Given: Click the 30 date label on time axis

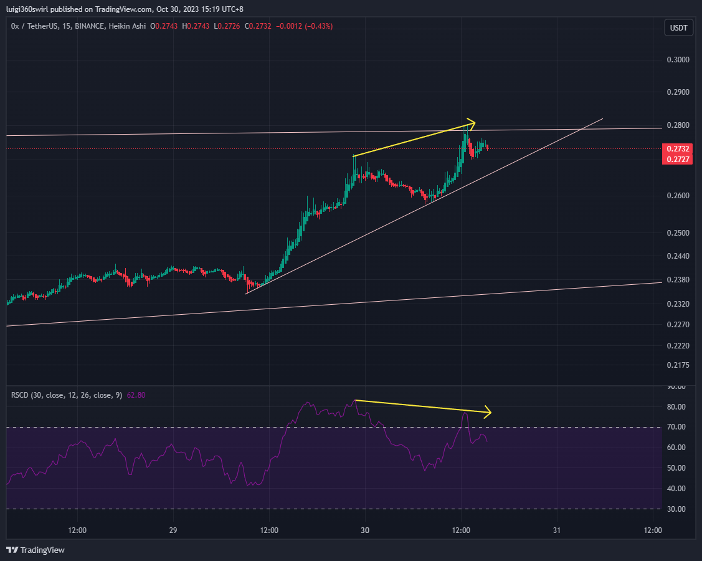Looking at the screenshot, I should point(365,530).
